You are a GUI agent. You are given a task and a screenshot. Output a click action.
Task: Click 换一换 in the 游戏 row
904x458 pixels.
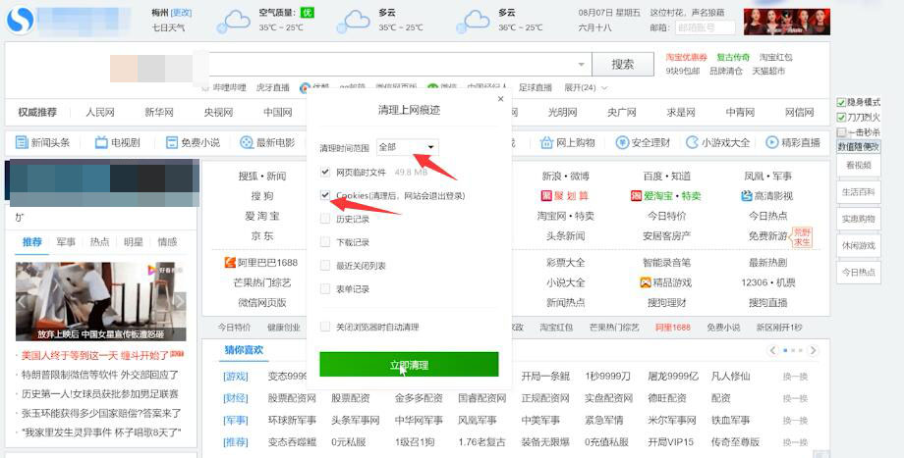(795, 377)
